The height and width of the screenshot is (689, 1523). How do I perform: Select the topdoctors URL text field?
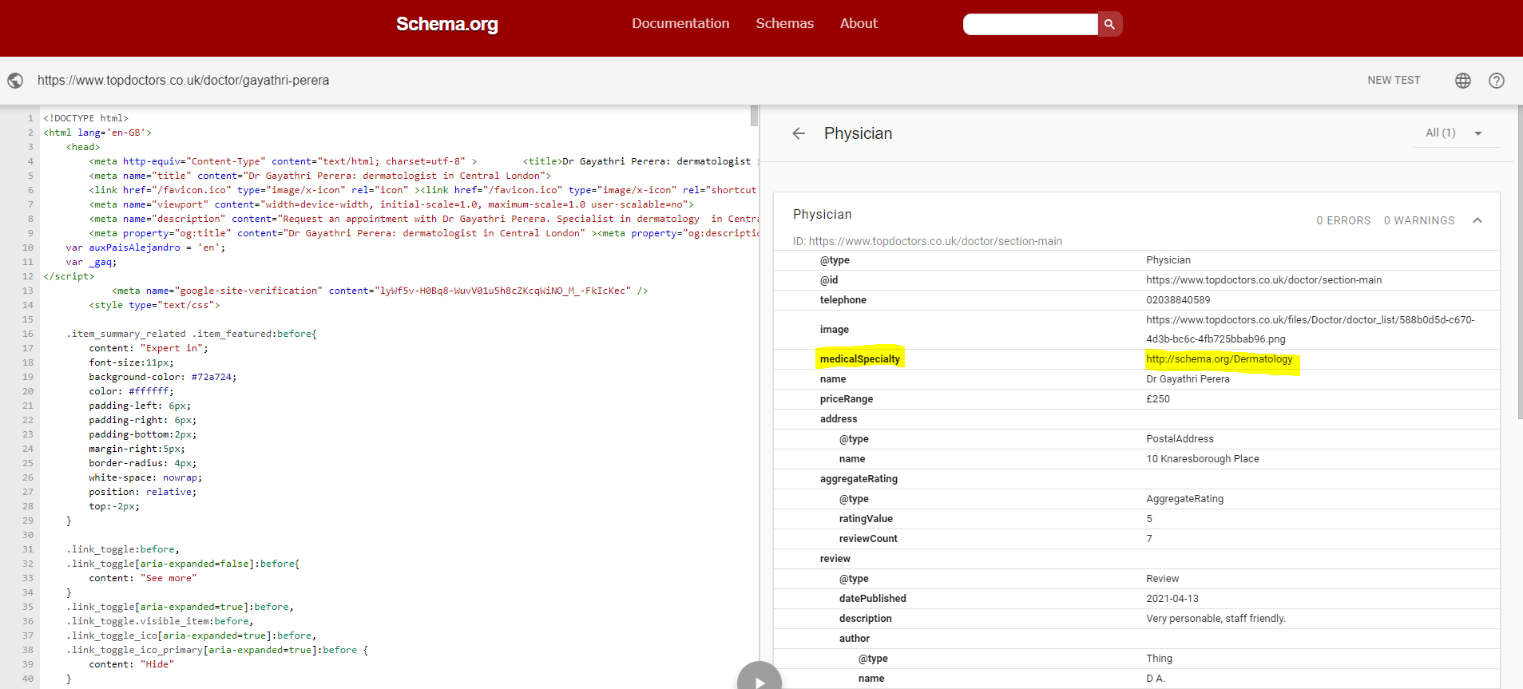184,81
